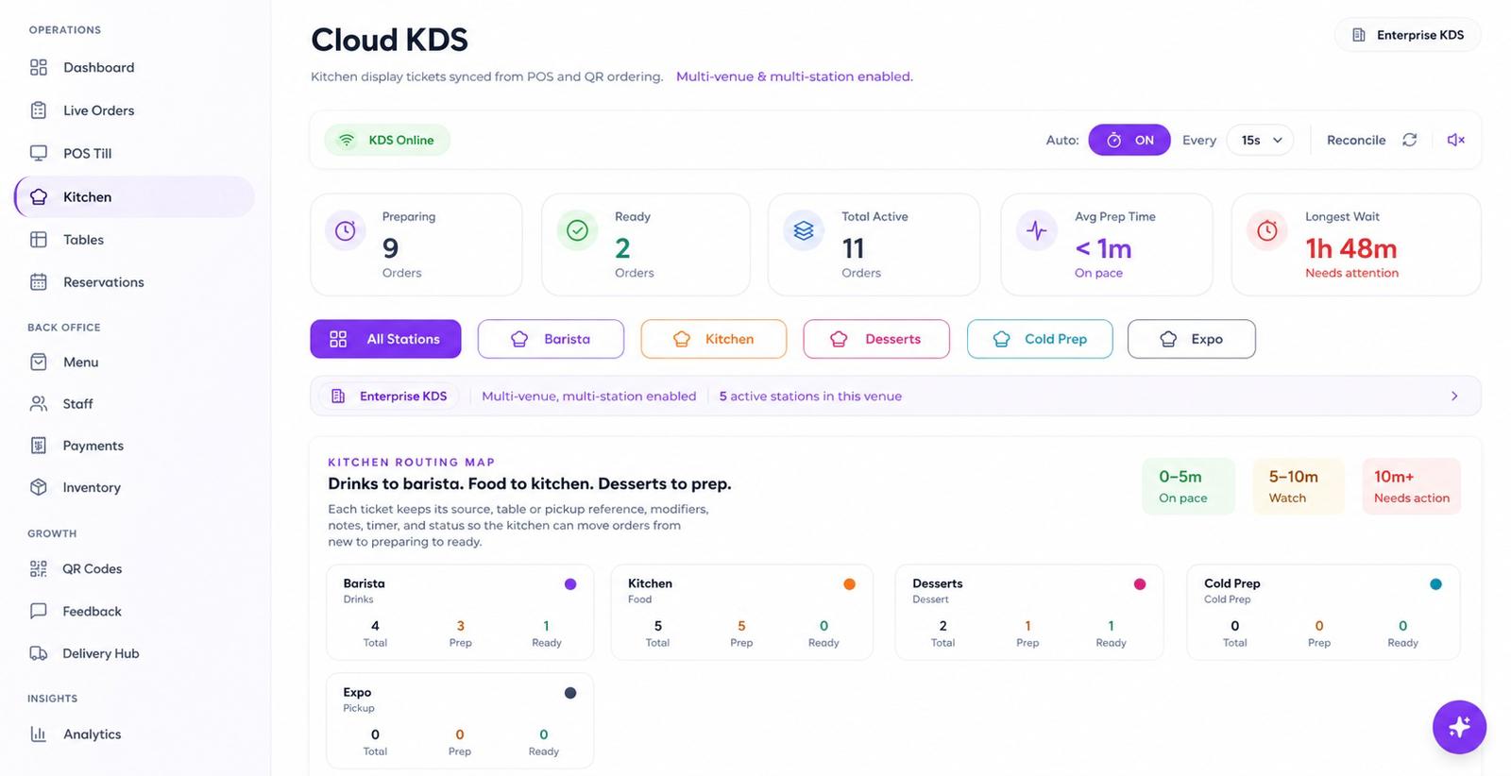Expand the Barista routing card
Viewport: 1511px width, 776px height.
(x=460, y=612)
